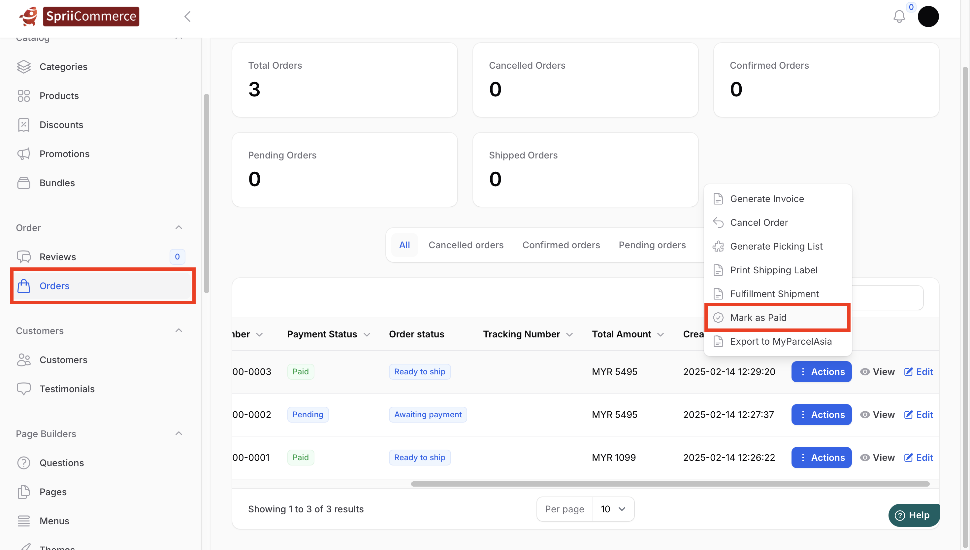This screenshot has width=970, height=550.
Task: Switch to Confirmed orders tab
Action: (x=561, y=245)
